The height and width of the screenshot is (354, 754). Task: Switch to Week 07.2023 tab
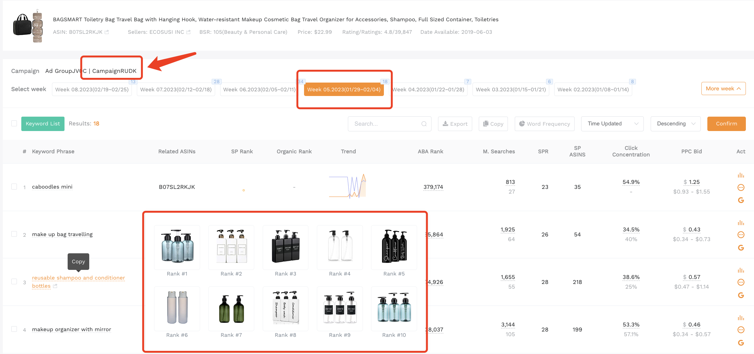tap(176, 89)
